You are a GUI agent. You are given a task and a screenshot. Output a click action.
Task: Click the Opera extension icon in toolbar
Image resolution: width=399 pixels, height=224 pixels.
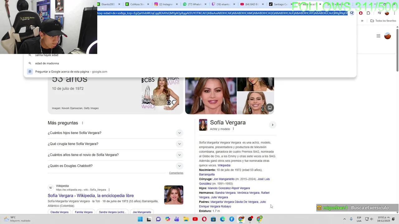click(x=361, y=13)
